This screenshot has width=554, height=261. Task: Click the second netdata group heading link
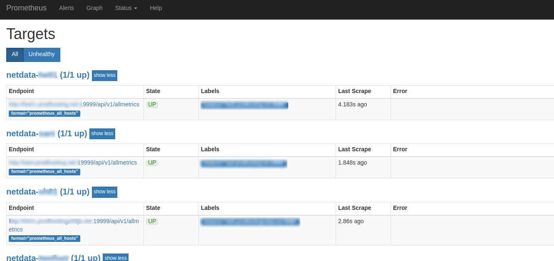click(x=47, y=133)
